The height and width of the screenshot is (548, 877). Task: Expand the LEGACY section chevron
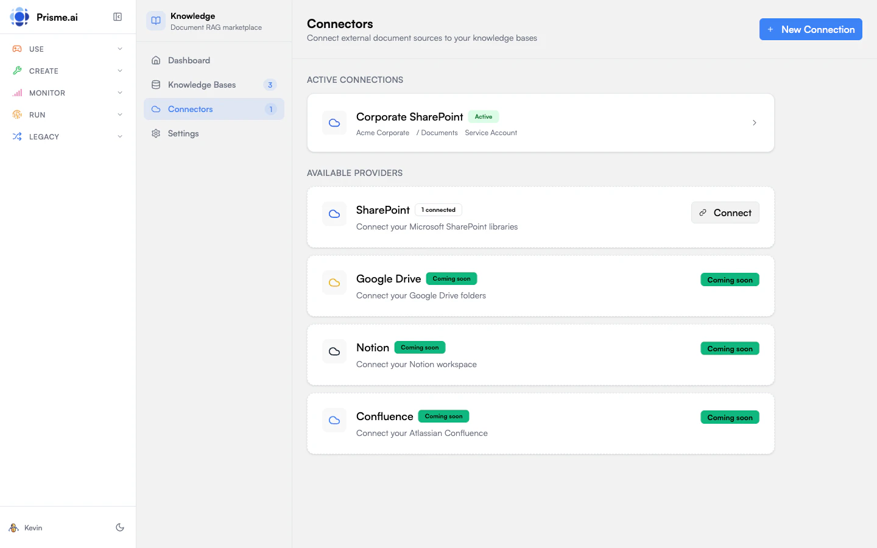pyautogui.click(x=120, y=136)
